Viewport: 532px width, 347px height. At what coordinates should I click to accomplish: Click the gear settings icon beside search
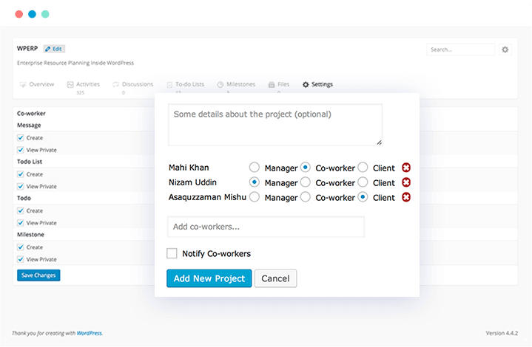tap(505, 49)
